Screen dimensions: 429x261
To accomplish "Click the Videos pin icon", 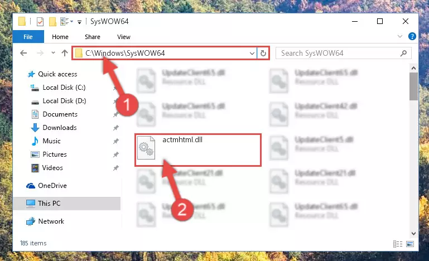I will [x=116, y=168].
